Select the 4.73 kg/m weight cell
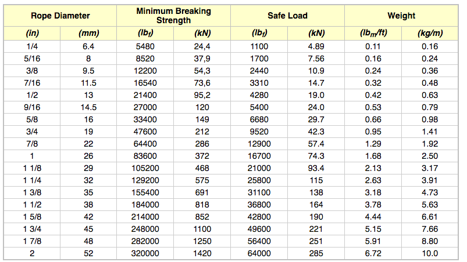Screen dimensions: 467x262 click(430, 193)
